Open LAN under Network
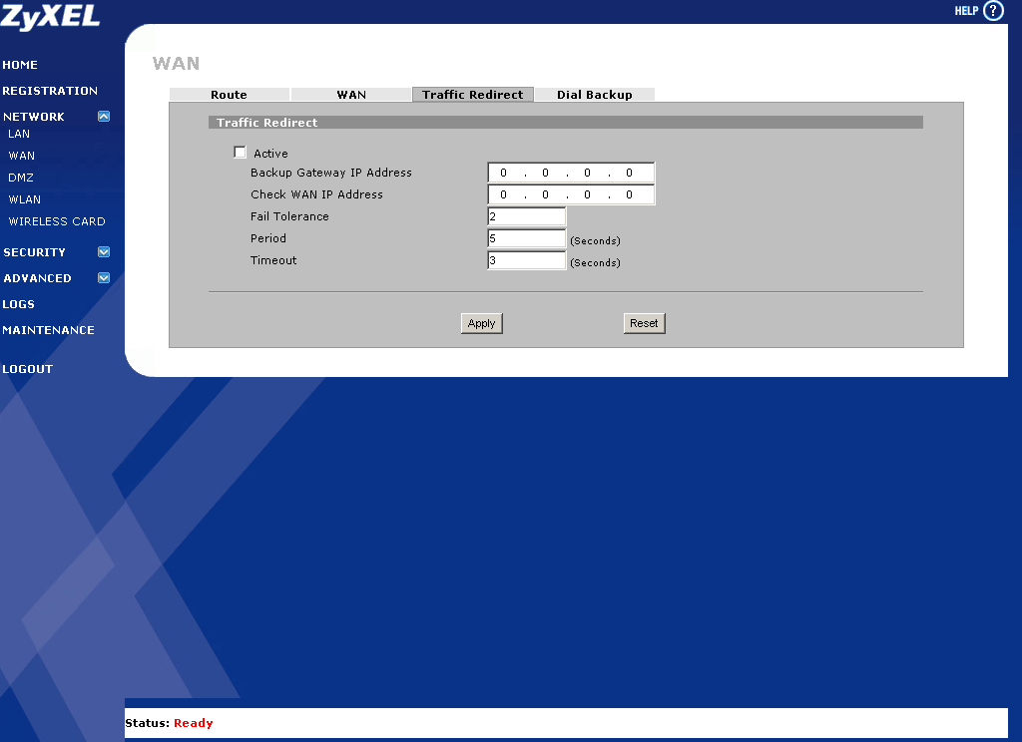This screenshot has height=742, width=1022. [x=19, y=134]
